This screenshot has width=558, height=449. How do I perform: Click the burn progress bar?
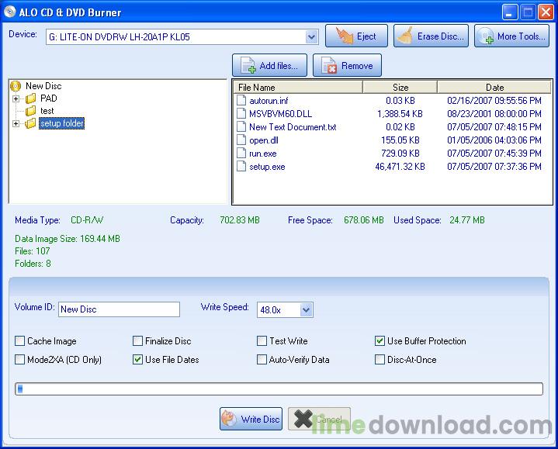point(279,389)
